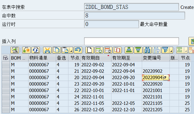The image size is (194, 114).
Task: Click the Find binoculars icon
Action: [x=147, y=50]
